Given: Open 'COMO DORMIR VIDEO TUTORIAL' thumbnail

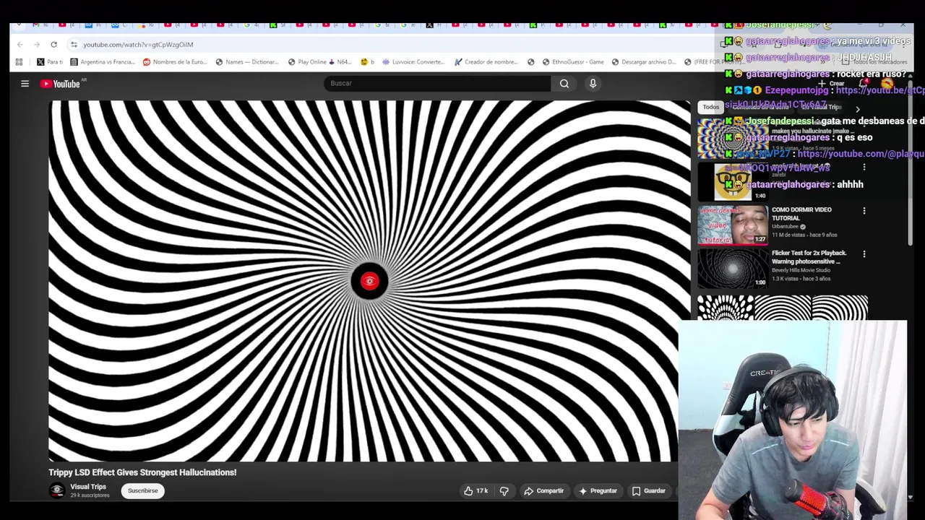Looking at the screenshot, I should (x=732, y=225).
